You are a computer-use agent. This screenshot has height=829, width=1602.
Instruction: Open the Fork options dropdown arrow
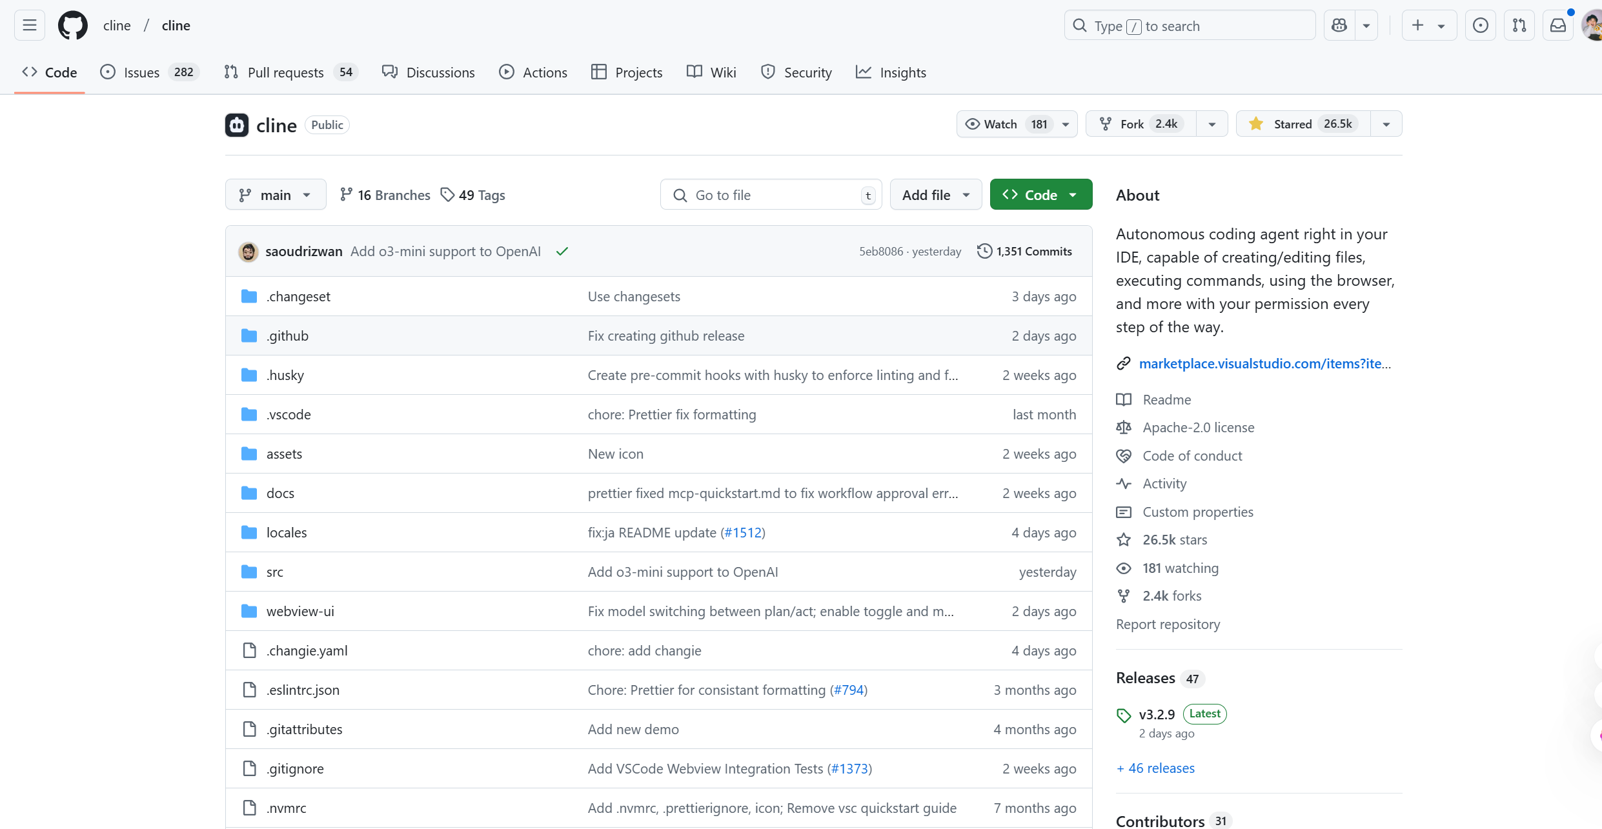tap(1212, 124)
